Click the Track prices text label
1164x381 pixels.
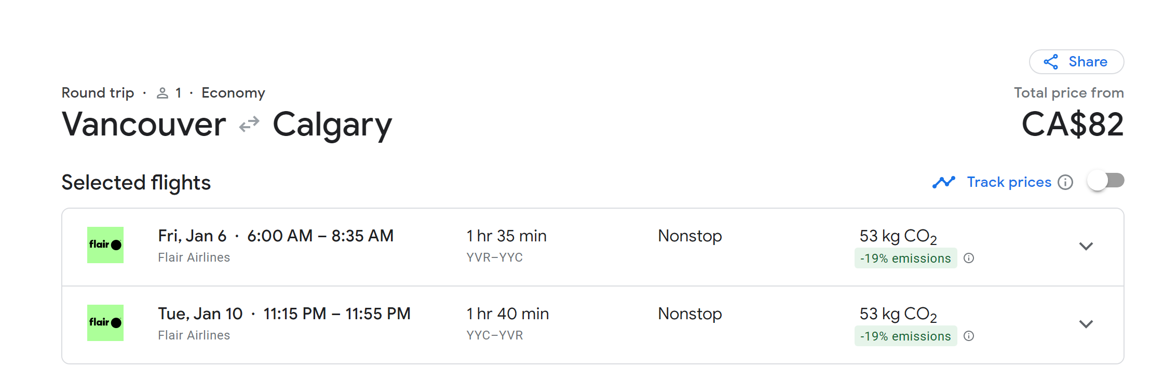[1009, 182]
